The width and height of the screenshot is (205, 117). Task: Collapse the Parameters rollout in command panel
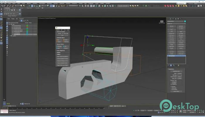tap(171, 69)
